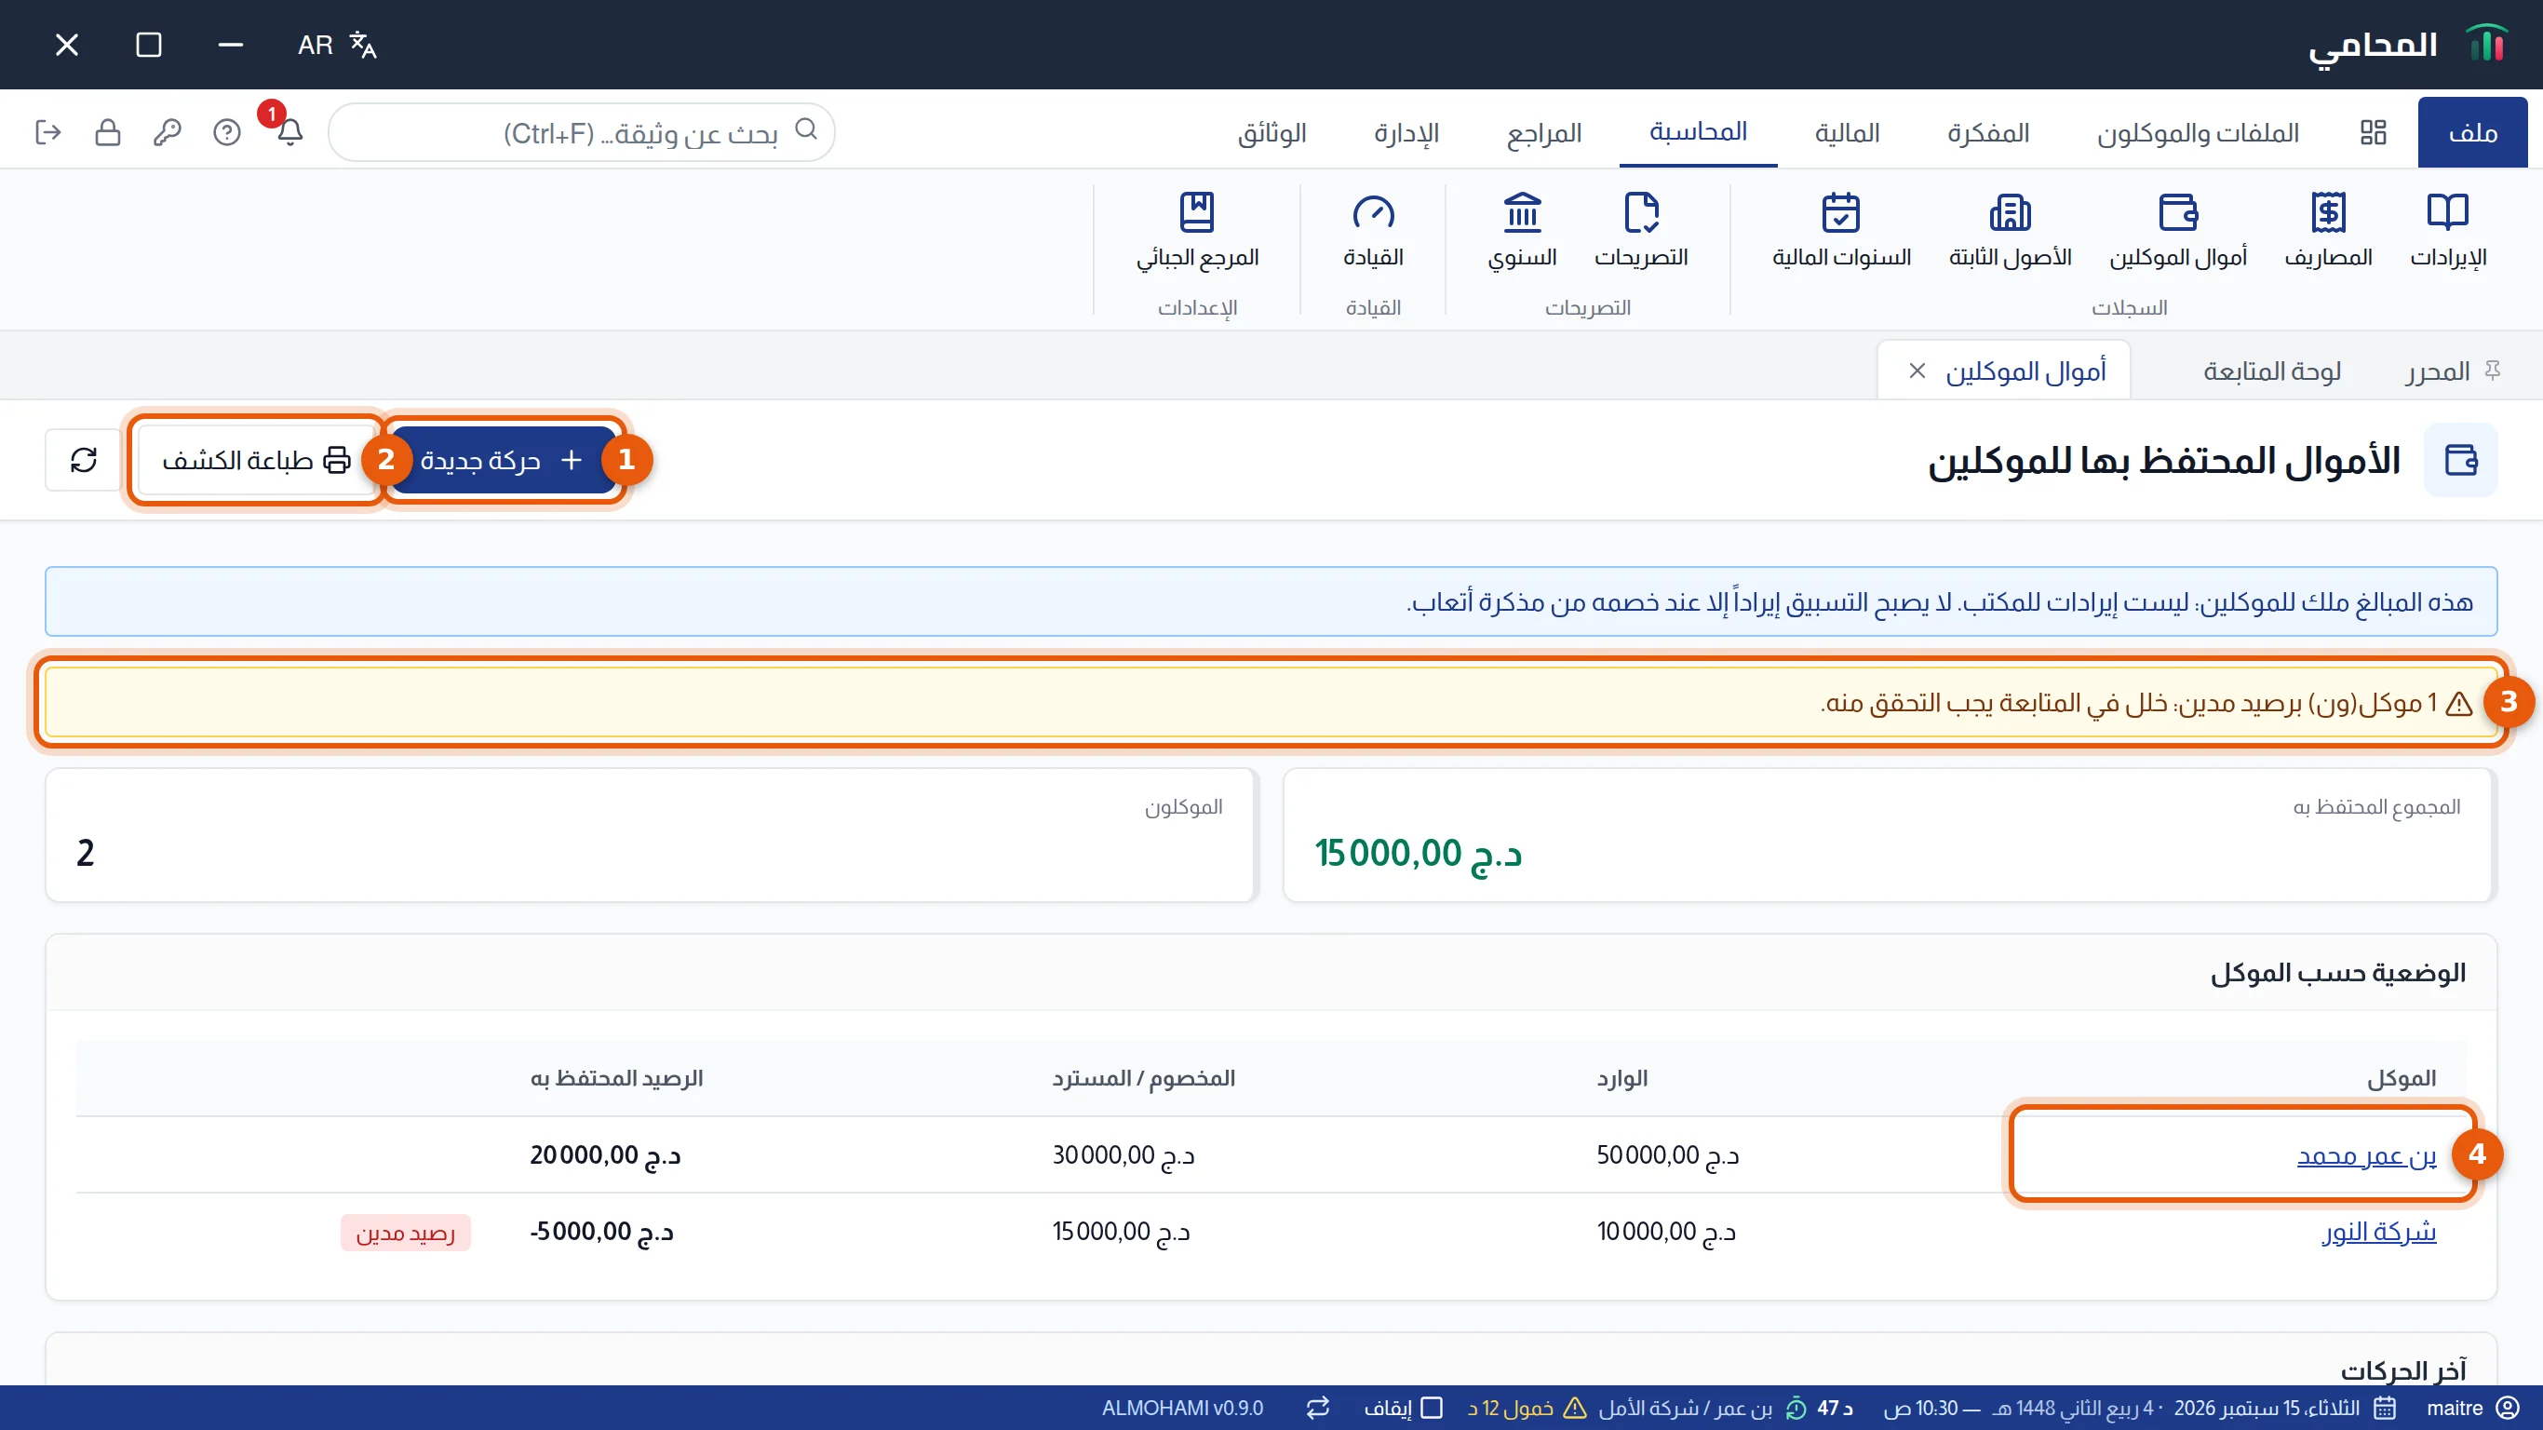Click ALMOHAMI v0.9.0 version label

pyautogui.click(x=1183, y=1408)
